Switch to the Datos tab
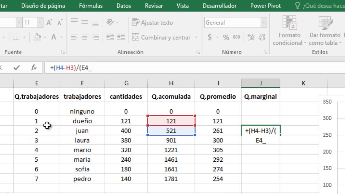The height and width of the screenshot is (194, 345). click(124, 6)
